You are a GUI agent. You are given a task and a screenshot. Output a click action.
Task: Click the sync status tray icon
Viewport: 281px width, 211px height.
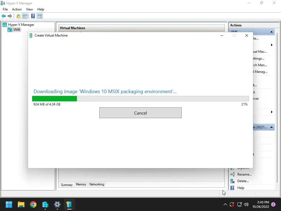pyautogui.click(x=232, y=204)
